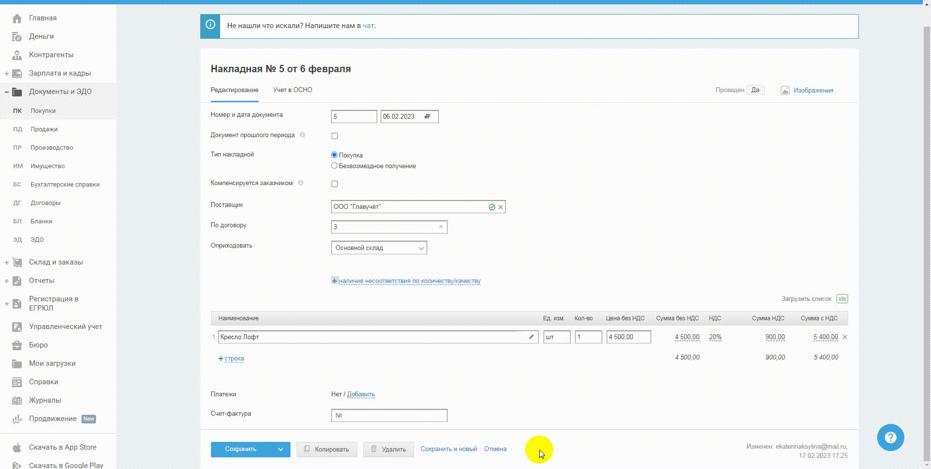Enable Компенсируется заказчиком checkbox
This screenshot has width=931, height=469.
pos(335,184)
